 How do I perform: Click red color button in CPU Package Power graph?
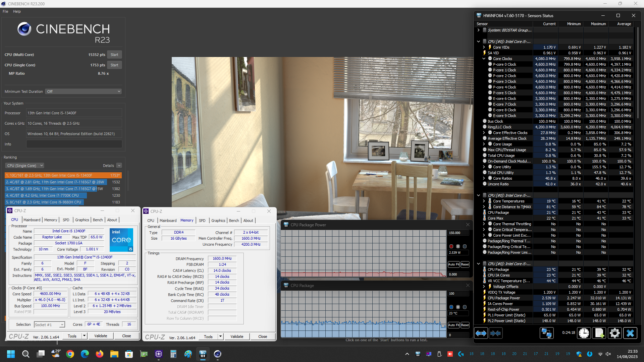tap(451, 246)
